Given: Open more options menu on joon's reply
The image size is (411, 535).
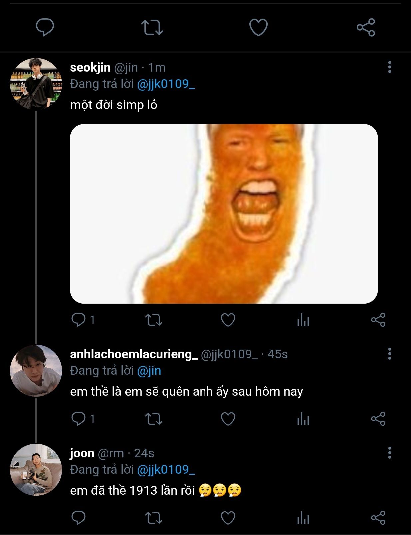Looking at the screenshot, I should (389, 453).
